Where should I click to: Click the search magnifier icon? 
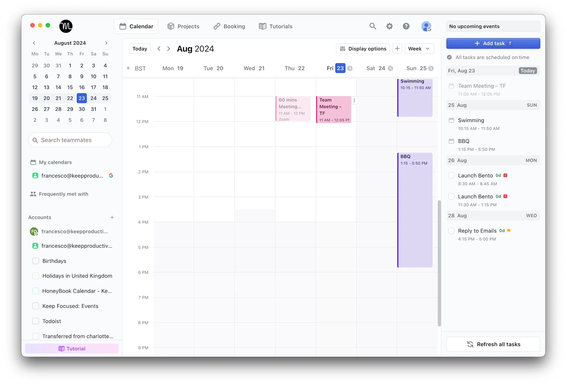point(373,26)
